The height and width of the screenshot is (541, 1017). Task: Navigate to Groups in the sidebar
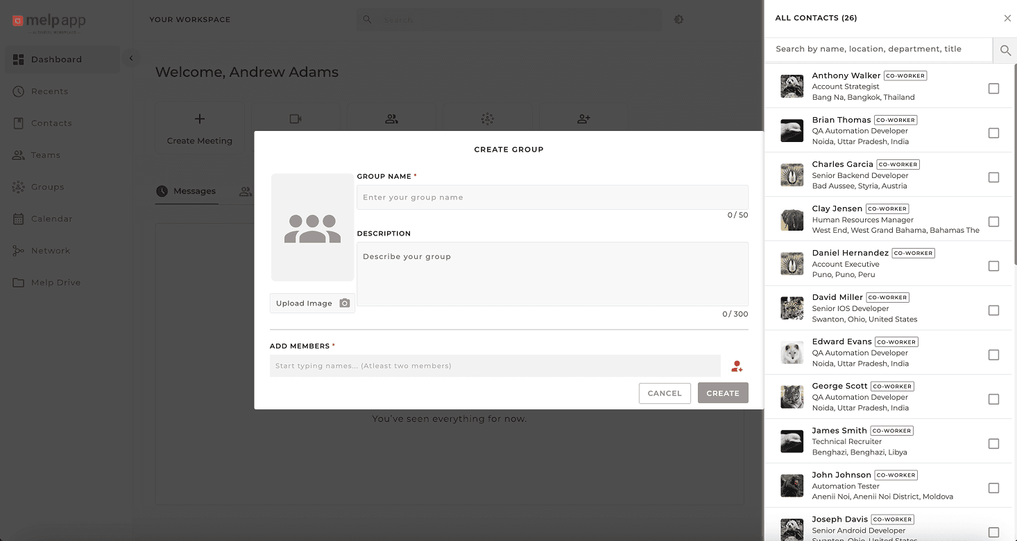[x=47, y=186]
